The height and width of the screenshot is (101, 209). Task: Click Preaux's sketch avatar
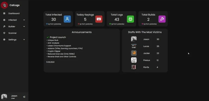[x=134, y=60]
